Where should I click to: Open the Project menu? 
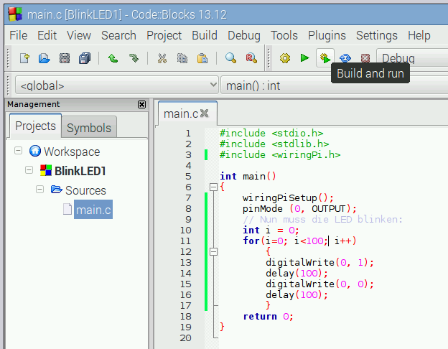(x=164, y=36)
